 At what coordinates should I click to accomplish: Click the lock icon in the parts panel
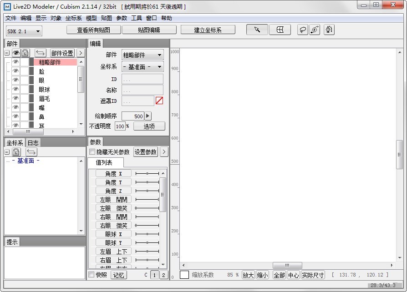pos(25,53)
